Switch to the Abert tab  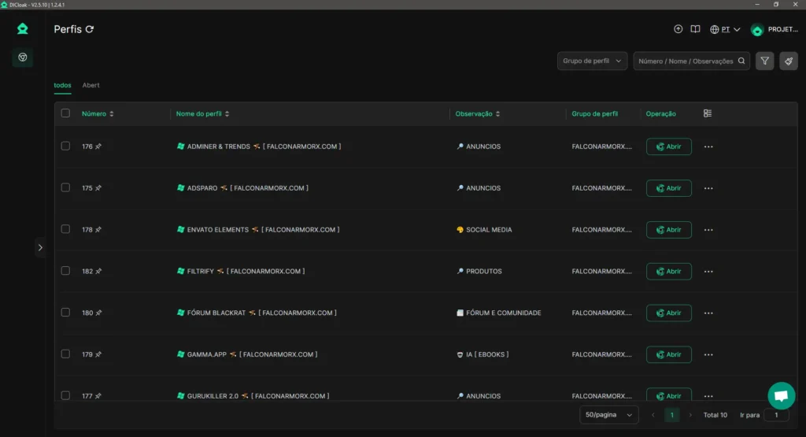(91, 85)
